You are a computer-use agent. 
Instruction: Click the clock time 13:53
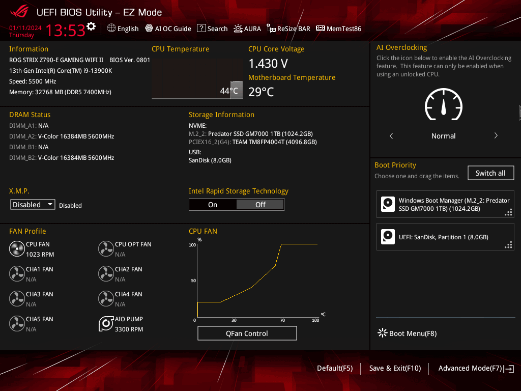pos(66,30)
